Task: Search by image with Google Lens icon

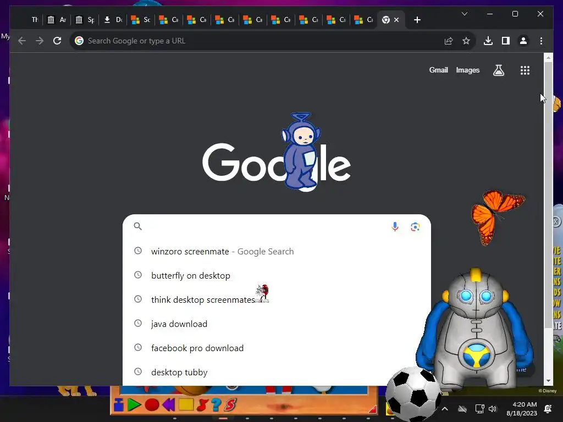Action: 415,227
